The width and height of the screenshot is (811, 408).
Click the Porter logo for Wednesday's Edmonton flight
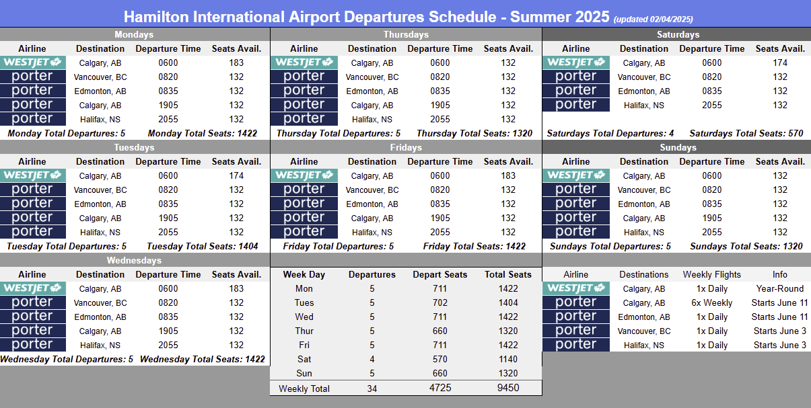pyautogui.click(x=32, y=317)
